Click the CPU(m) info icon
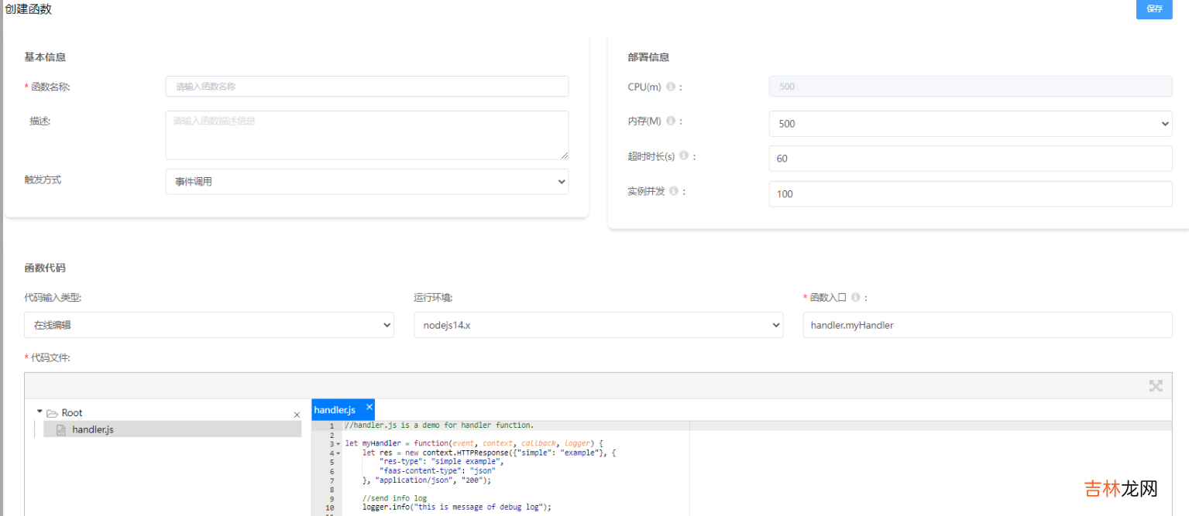The image size is (1189, 516). pos(671,87)
